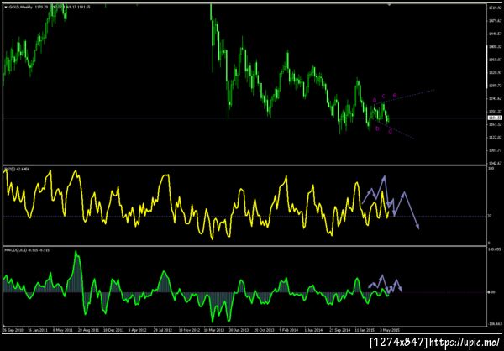This screenshot has height=351, width=504.
Task: Select the lower dashed triangle trendline
Action: click(x=395, y=128)
